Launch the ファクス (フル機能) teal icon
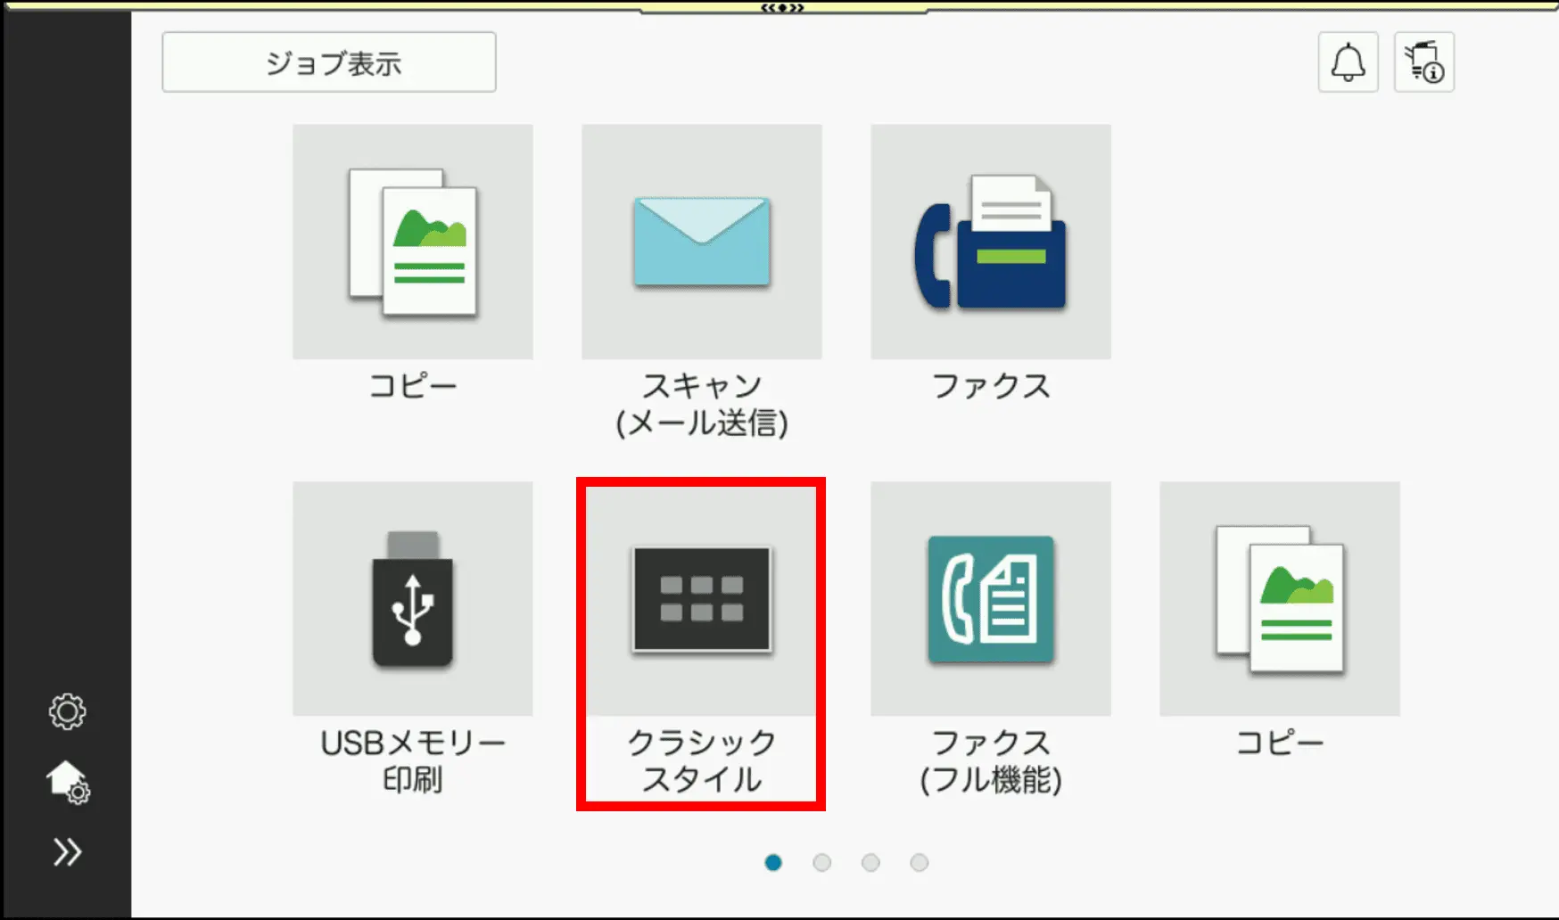The height and width of the screenshot is (920, 1559). point(990,599)
